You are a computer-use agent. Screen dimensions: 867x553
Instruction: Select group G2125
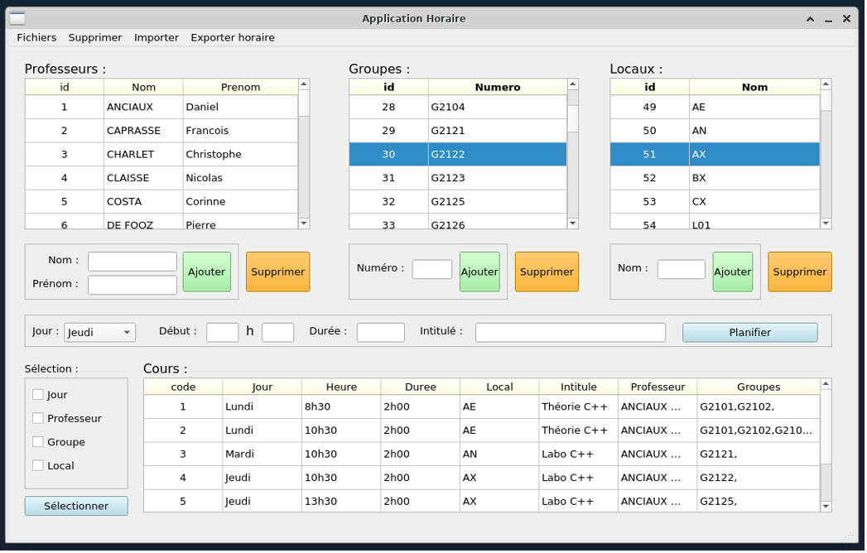coord(458,202)
